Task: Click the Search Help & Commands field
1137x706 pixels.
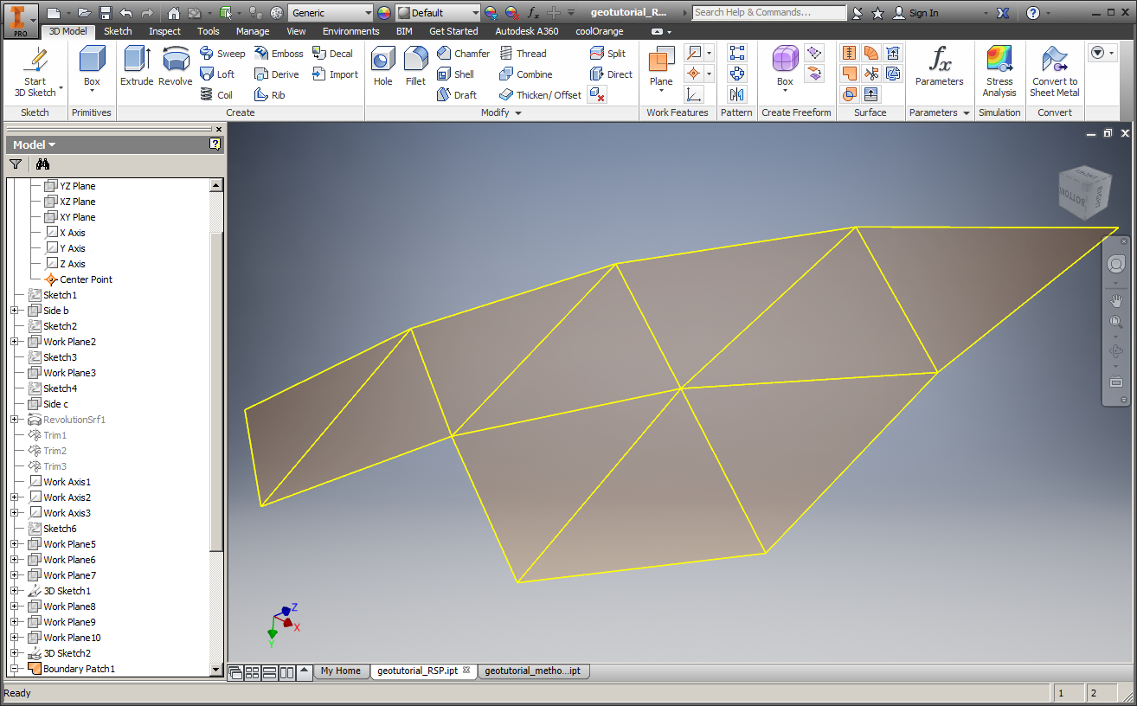Action: [x=769, y=13]
